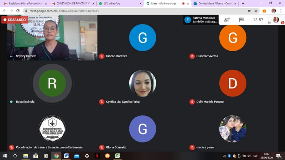
Task: Select monica parra photo tile
Action: [233, 129]
